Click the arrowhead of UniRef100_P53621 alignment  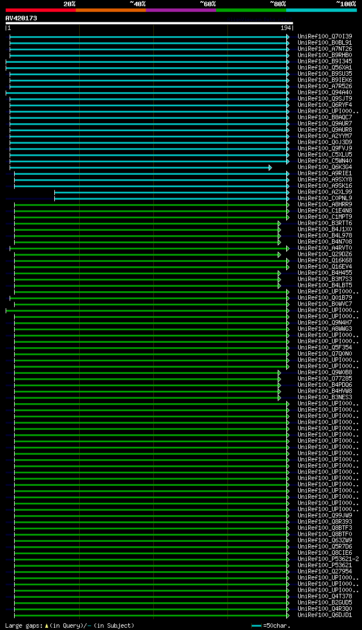point(288,566)
